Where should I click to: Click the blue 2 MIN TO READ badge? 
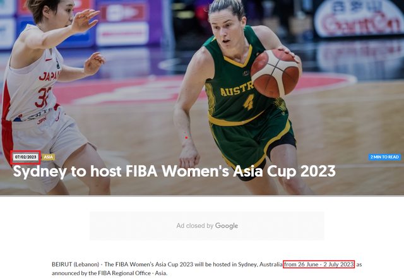click(x=384, y=157)
